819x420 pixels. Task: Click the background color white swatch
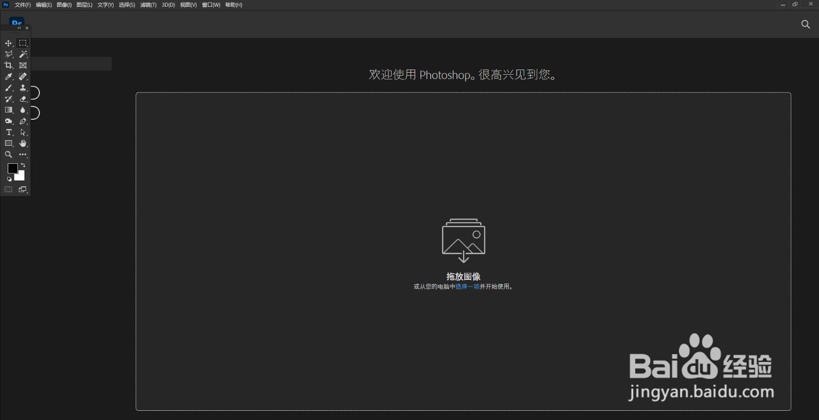point(21,177)
